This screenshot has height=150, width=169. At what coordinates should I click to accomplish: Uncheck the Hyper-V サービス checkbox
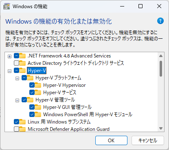coord(32,93)
